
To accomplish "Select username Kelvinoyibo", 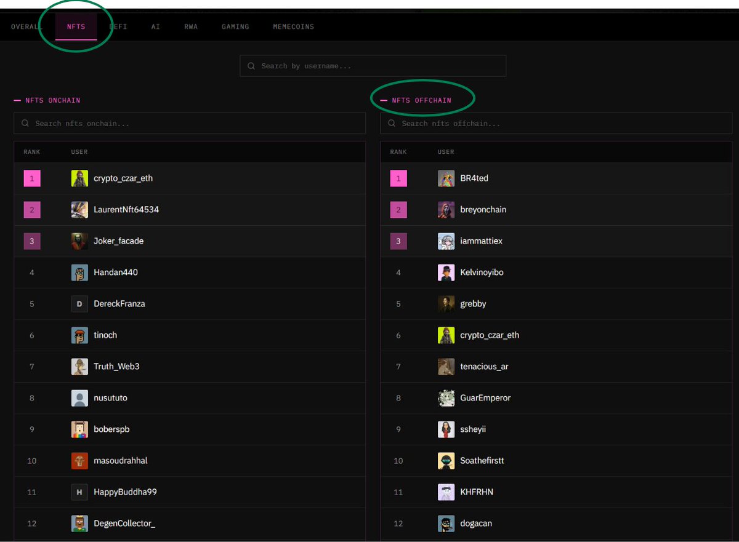I will (482, 273).
